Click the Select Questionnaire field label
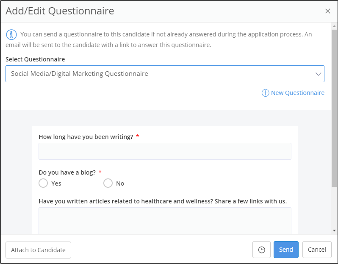338x264 pixels. [35, 59]
